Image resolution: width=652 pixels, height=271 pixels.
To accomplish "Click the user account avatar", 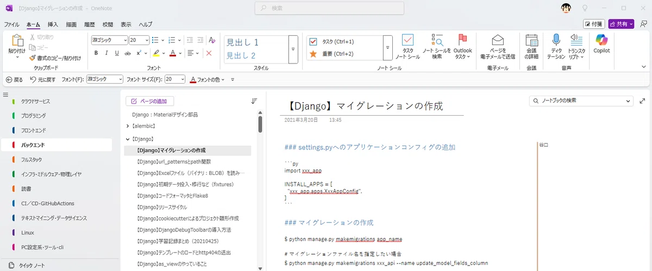I will [566, 8].
